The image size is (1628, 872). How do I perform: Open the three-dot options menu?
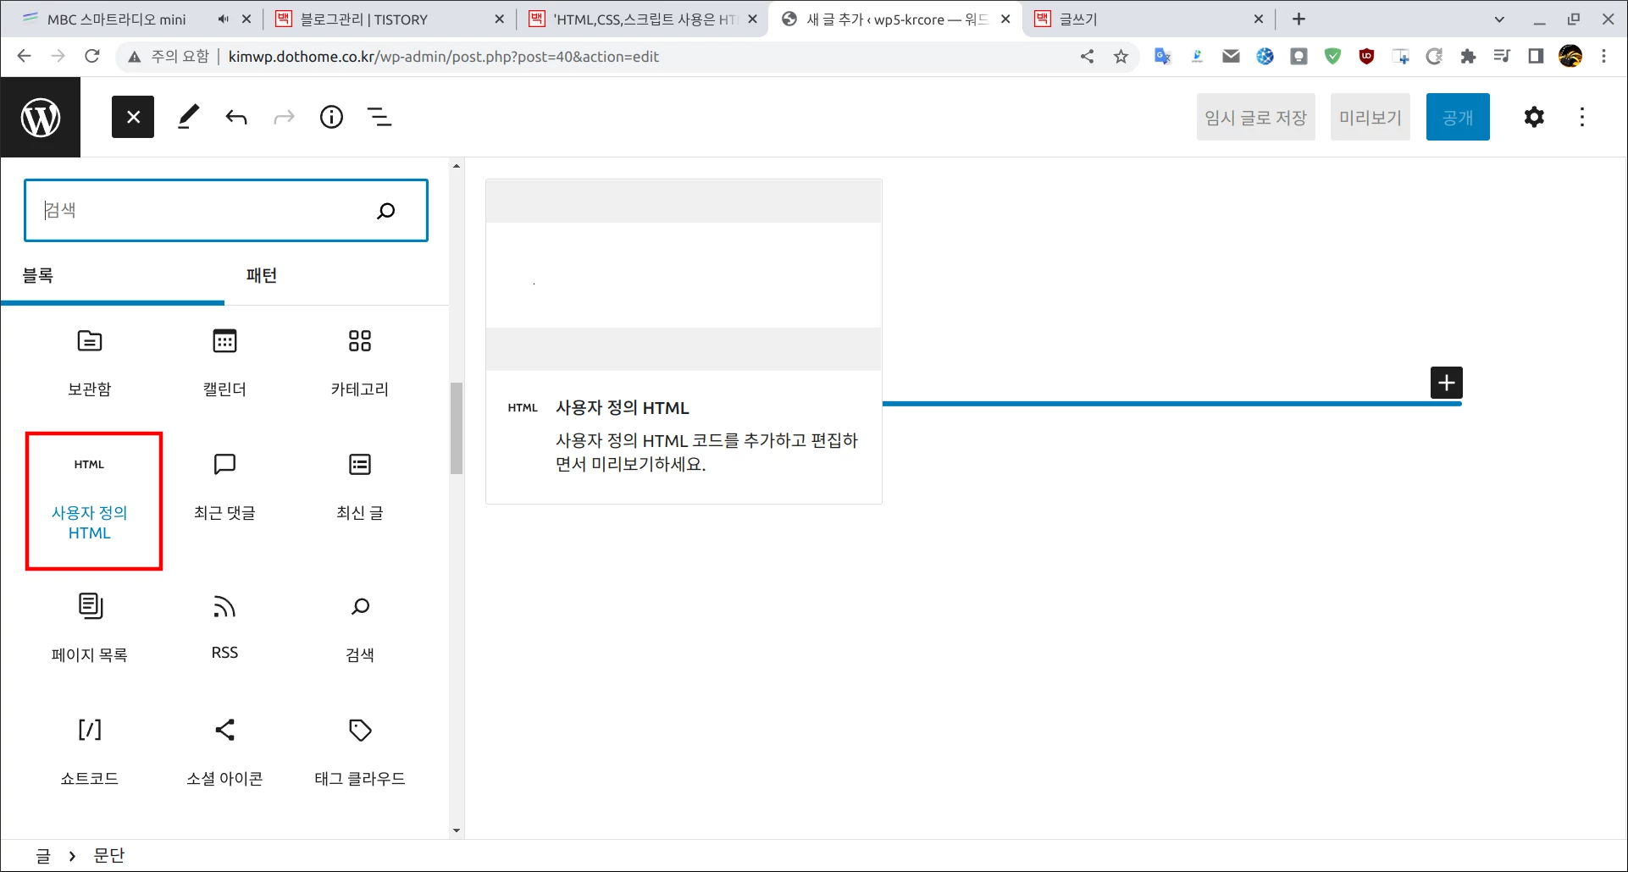[x=1581, y=117]
